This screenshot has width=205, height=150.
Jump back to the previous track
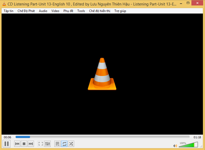click(x=17, y=144)
